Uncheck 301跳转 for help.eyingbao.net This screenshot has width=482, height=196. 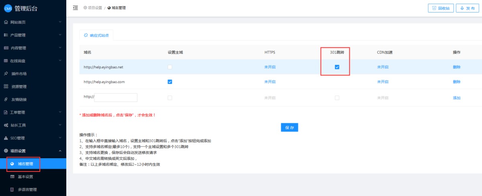pos(337,67)
